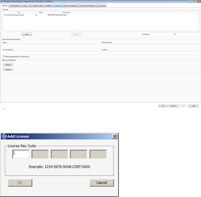201x197 pixels.
Task: Click the Seats column header
Action: tap(41, 12)
